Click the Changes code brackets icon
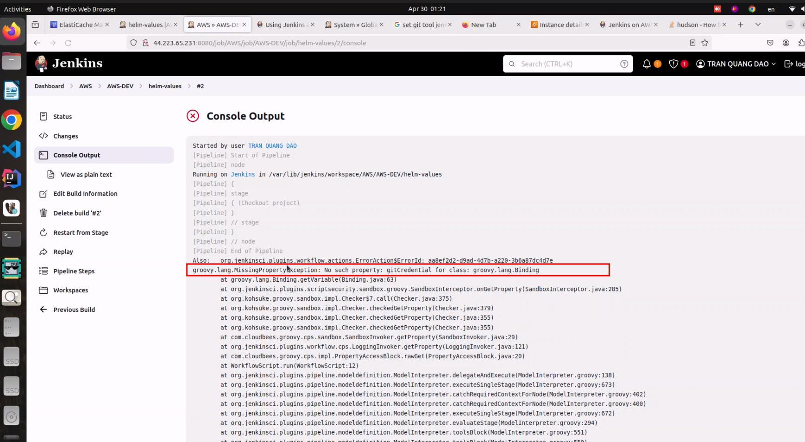This screenshot has height=442, width=805. point(43,136)
